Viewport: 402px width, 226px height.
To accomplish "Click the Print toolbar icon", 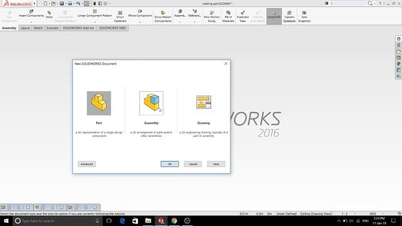I will coord(70,4).
